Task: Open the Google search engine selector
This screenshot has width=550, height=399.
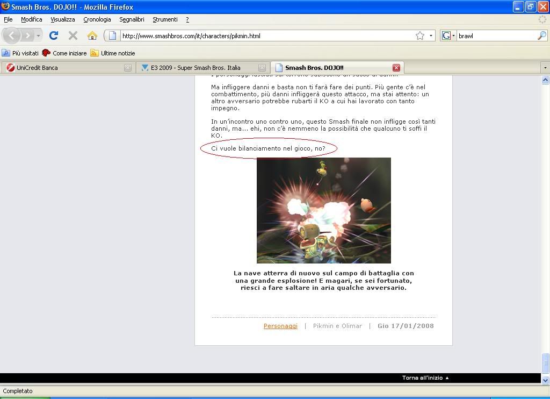Action: [448, 35]
